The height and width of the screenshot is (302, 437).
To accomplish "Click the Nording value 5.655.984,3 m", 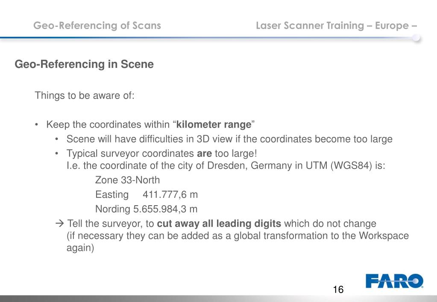I will tap(165, 209).
